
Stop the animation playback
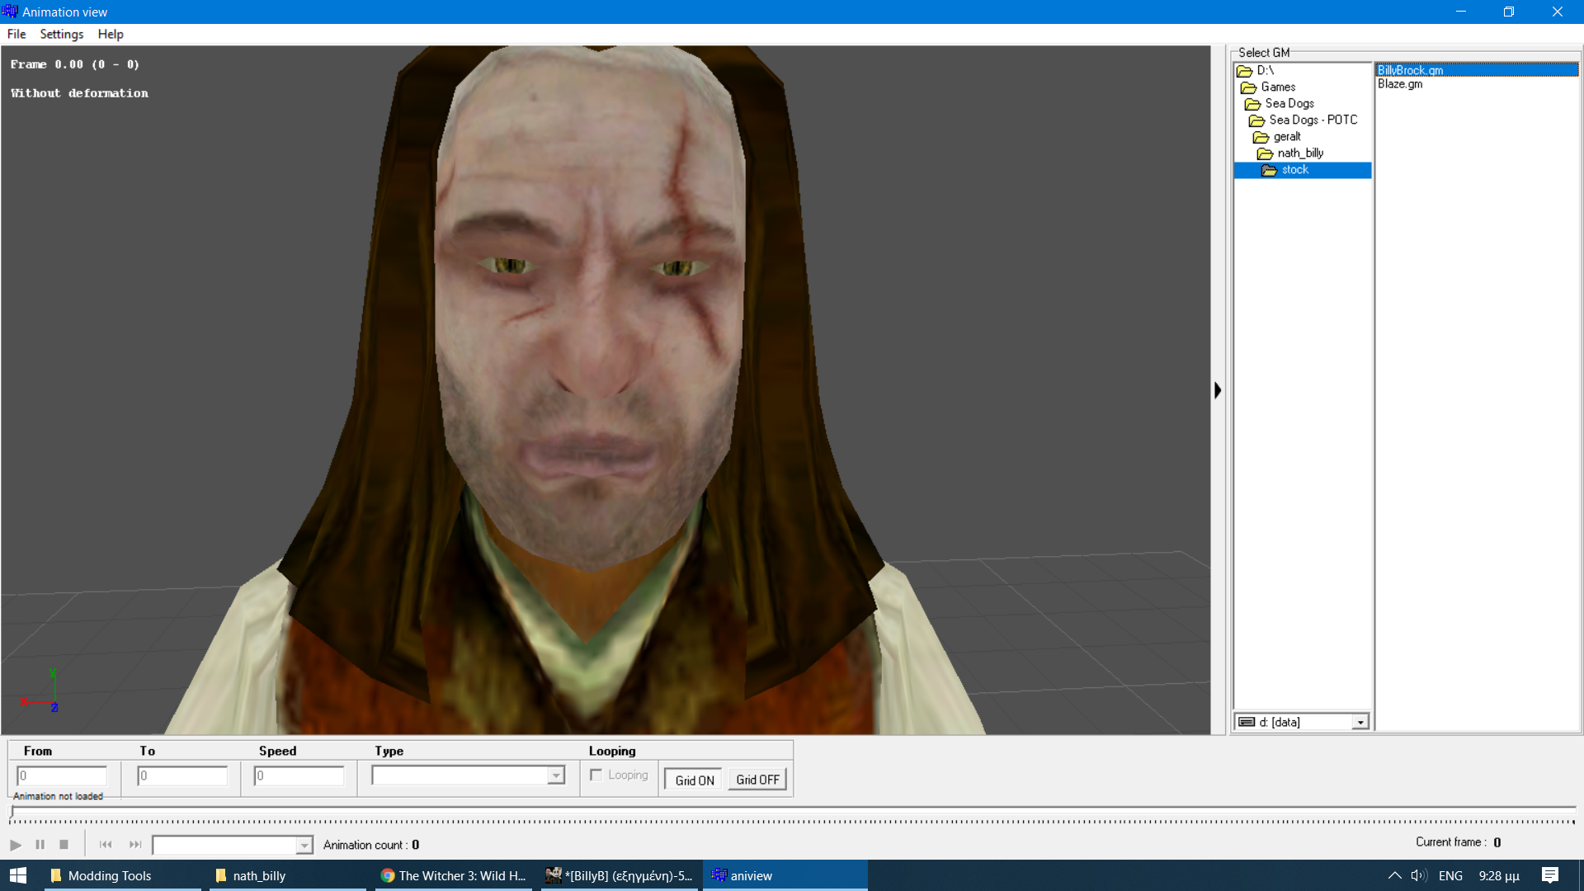click(64, 845)
